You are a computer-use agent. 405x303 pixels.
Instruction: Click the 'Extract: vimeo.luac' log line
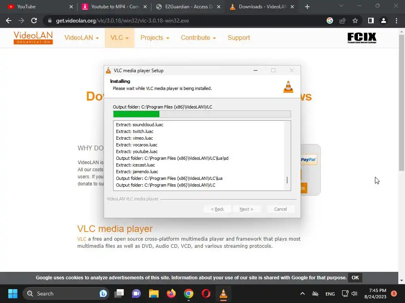134,138
